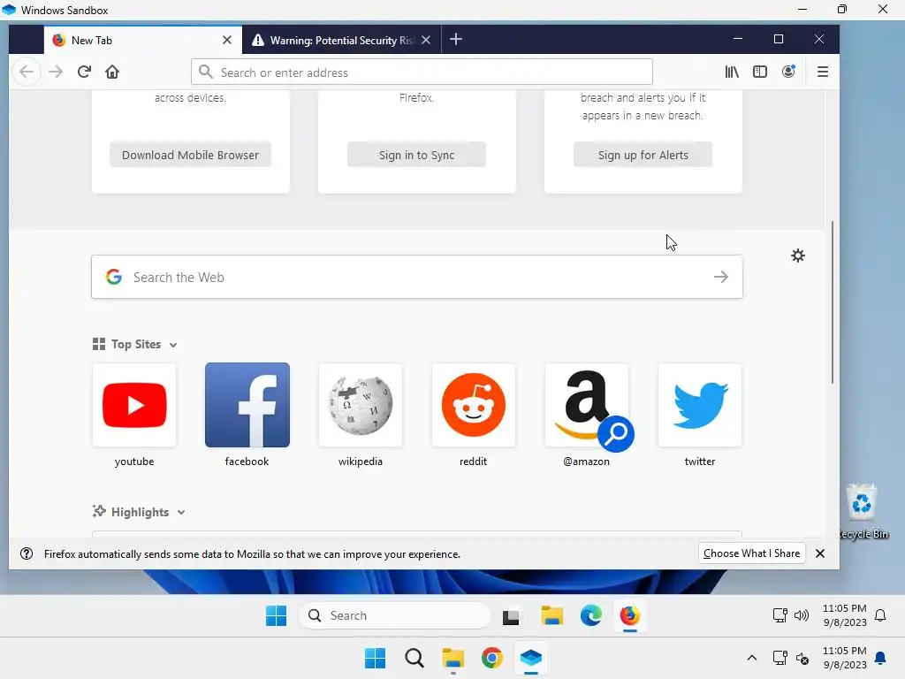Open host taskbar File Explorer icon
905x679 pixels.
[x=453, y=658]
